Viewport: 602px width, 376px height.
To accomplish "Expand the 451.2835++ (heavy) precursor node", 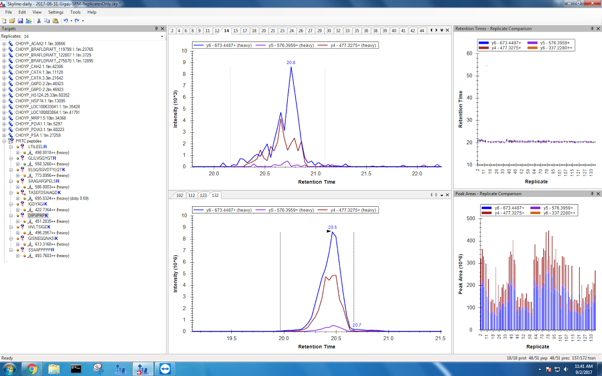I will [x=18, y=221].
